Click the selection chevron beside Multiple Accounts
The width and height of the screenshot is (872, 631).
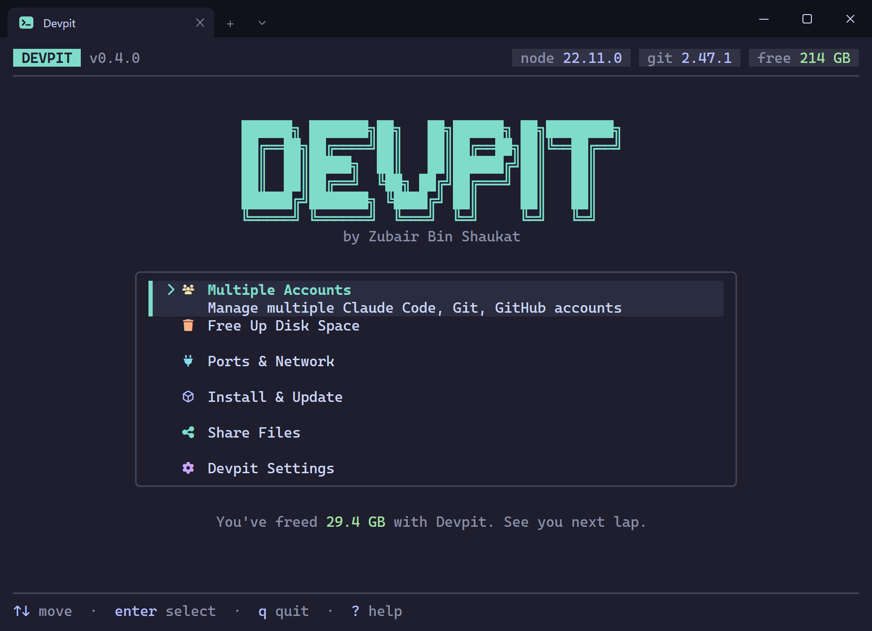coord(171,290)
